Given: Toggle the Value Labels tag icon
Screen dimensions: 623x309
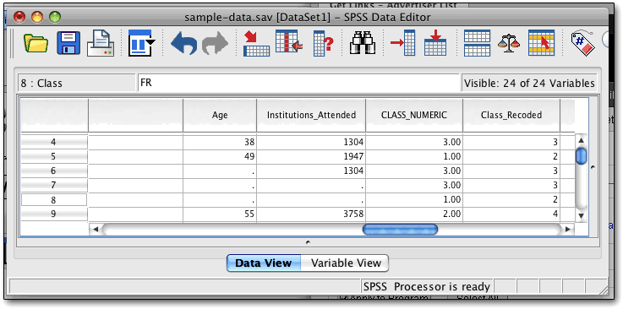Looking at the screenshot, I should (x=583, y=43).
